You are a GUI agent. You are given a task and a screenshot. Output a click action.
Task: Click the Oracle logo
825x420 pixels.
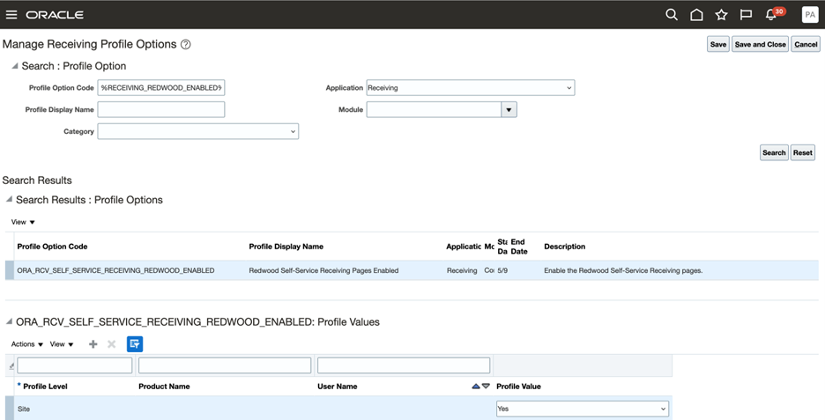tap(55, 15)
